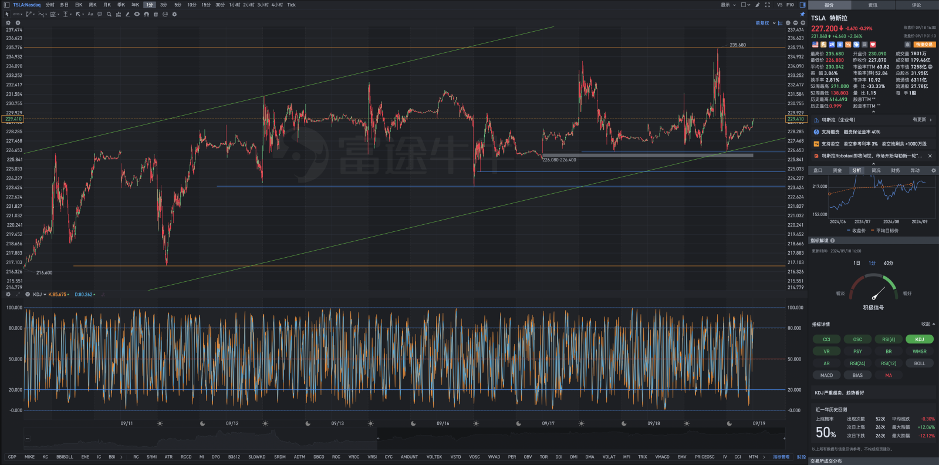The image size is (939, 465).
Task: Select the MACD indicator pill
Action: pyautogui.click(x=826, y=375)
